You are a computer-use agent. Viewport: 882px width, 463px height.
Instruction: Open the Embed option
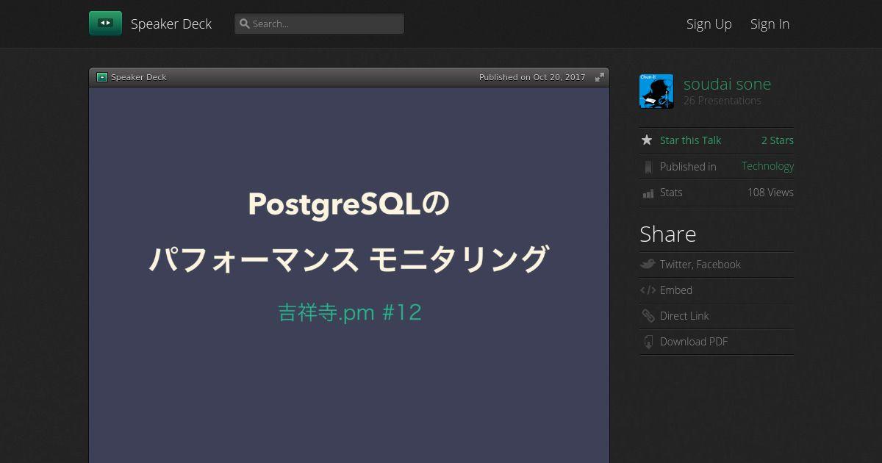pos(676,290)
